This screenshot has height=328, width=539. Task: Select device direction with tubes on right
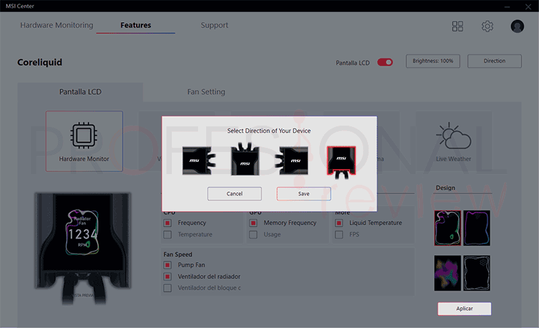tap(199, 160)
